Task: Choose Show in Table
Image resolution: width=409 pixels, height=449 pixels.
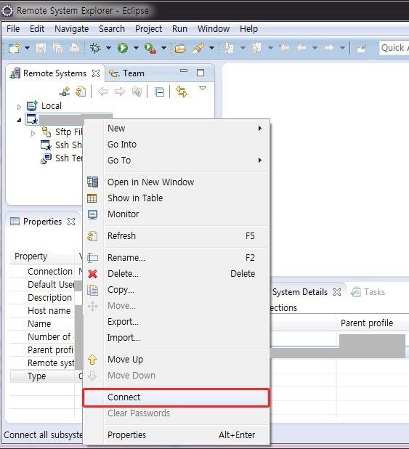Action: point(176,198)
